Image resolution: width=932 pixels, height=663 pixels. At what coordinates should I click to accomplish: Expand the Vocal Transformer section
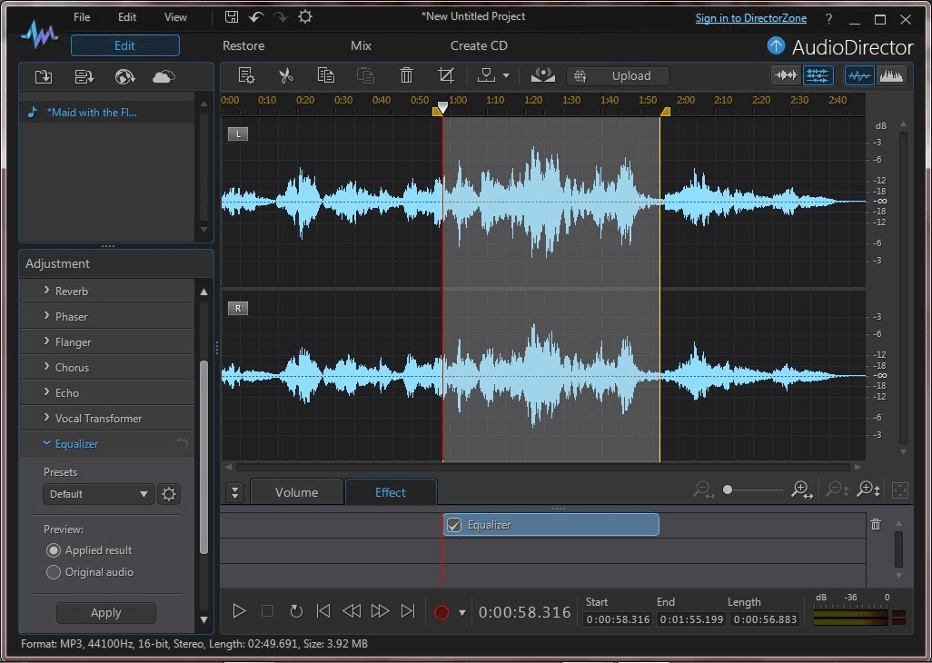[x=98, y=419]
